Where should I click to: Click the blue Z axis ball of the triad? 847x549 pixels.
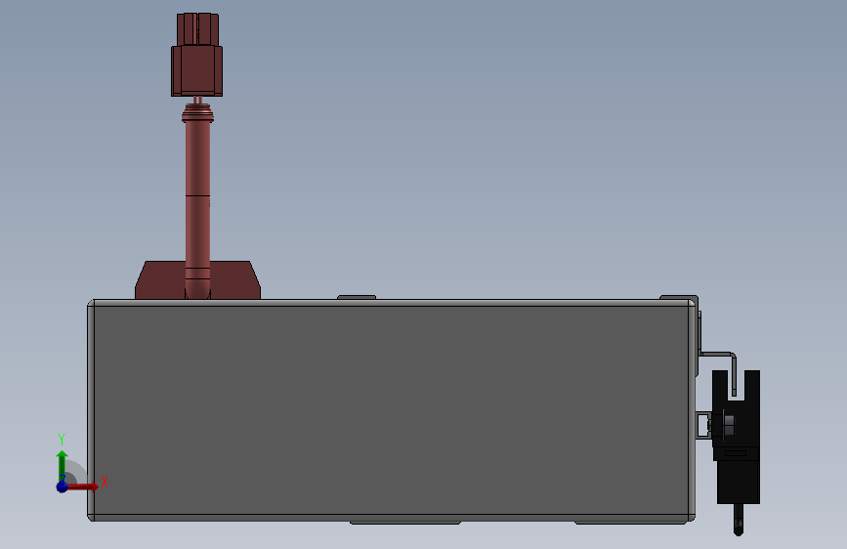click(63, 486)
